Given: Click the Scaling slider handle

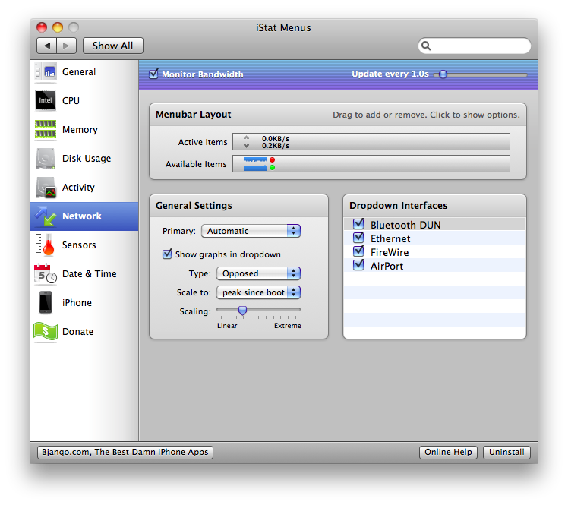Looking at the screenshot, I should (242, 311).
